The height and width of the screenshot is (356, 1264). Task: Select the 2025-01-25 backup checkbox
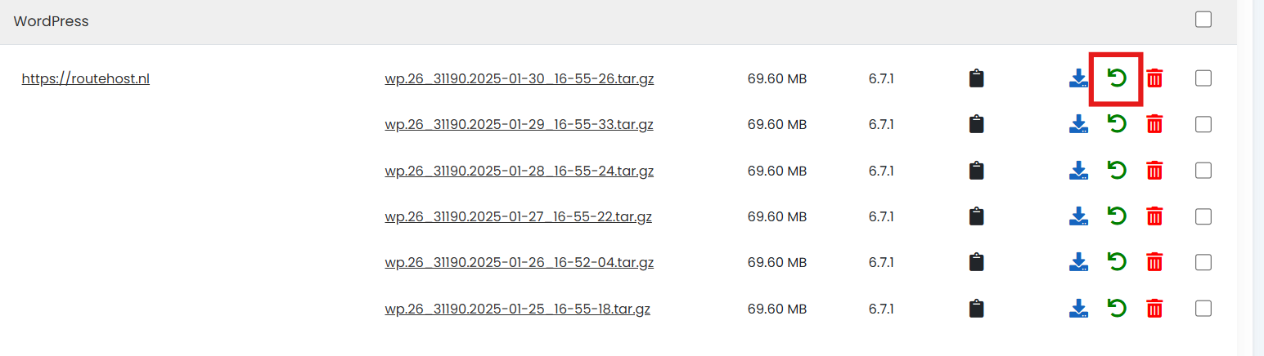1203,309
